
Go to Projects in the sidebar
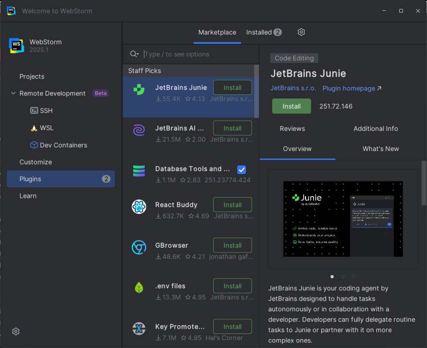point(32,76)
